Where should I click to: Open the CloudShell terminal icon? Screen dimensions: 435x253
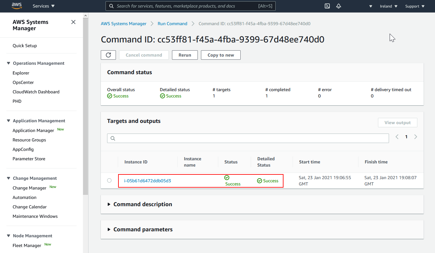[x=327, y=6]
